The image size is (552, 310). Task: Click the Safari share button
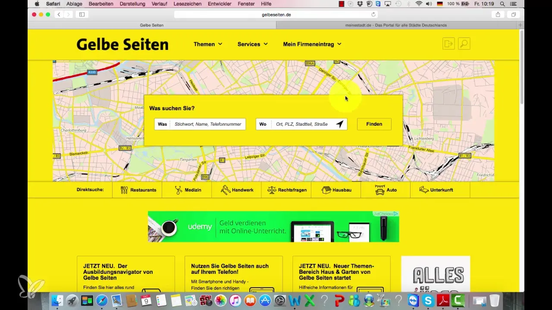click(498, 15)
